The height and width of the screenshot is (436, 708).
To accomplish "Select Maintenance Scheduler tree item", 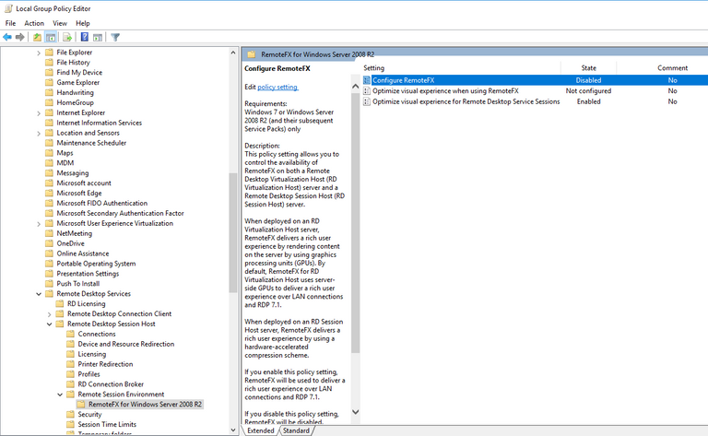I will (x=91, y=143).
